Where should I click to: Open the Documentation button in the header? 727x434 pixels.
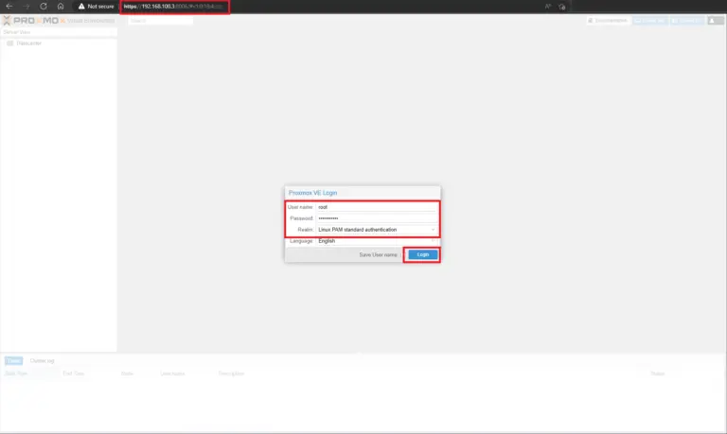pos(608,21)
